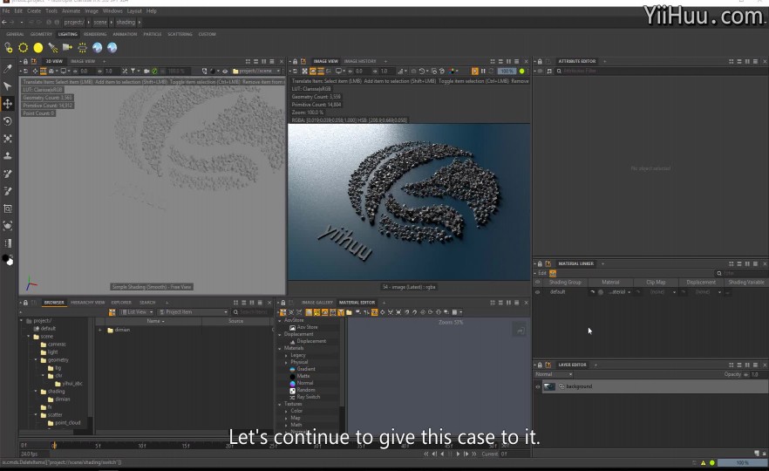This screenshot has width=769, height=471.
Task: Pause the render in Image View toolbar
Action: point(483,72)
